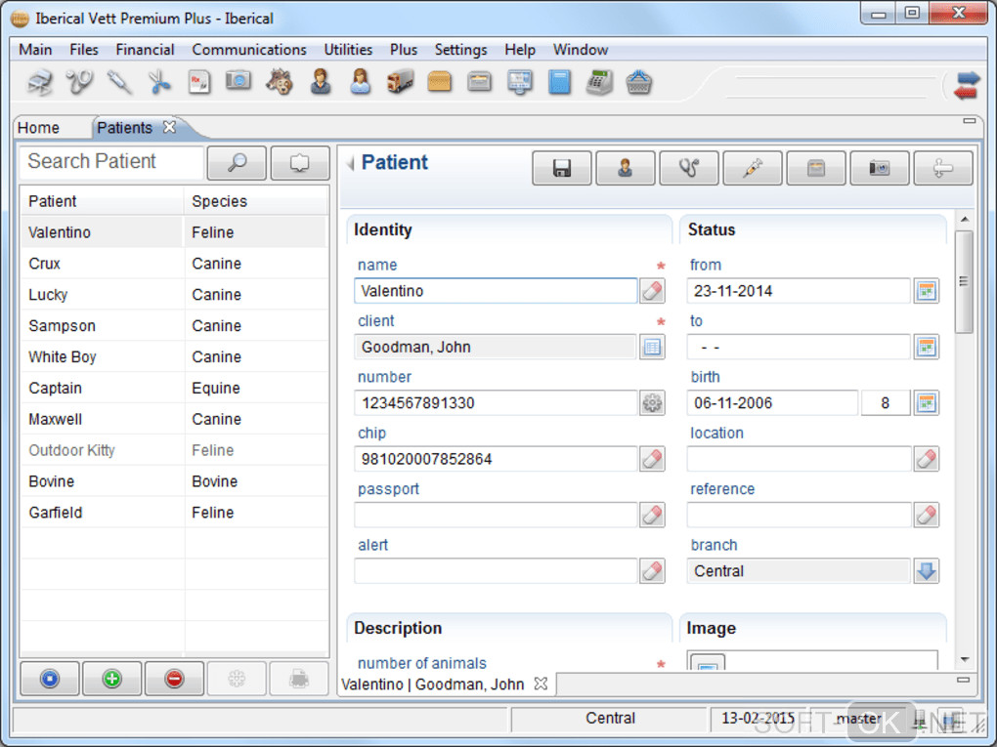Clear the reference field with eraser icon
This screenshot has width=997, height=747.
point(927,515)
